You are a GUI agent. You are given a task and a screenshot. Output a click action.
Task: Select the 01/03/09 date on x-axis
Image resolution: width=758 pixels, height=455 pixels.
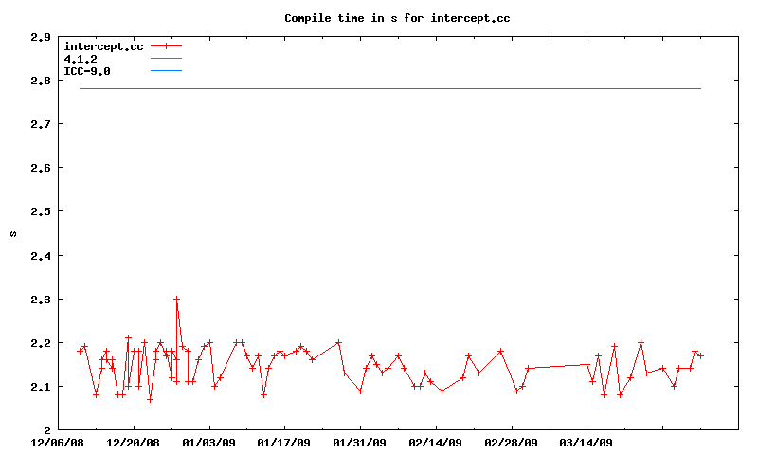pyautogui.click(x=208, y=442)
